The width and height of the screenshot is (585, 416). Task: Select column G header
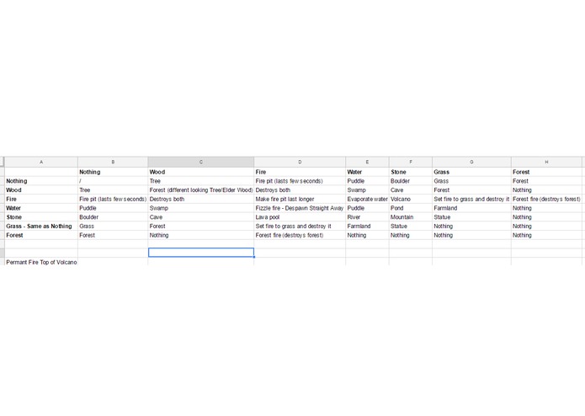(x=471, y=162)
